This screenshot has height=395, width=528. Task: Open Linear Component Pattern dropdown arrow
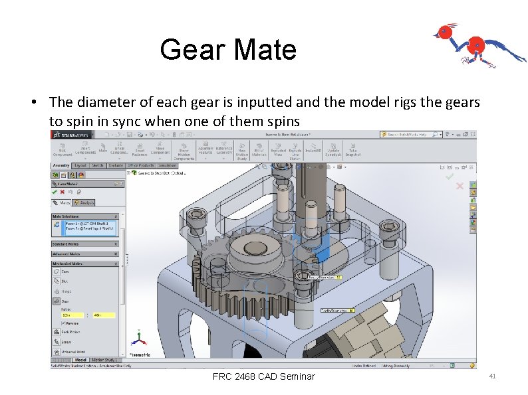(x=119, y=159)
